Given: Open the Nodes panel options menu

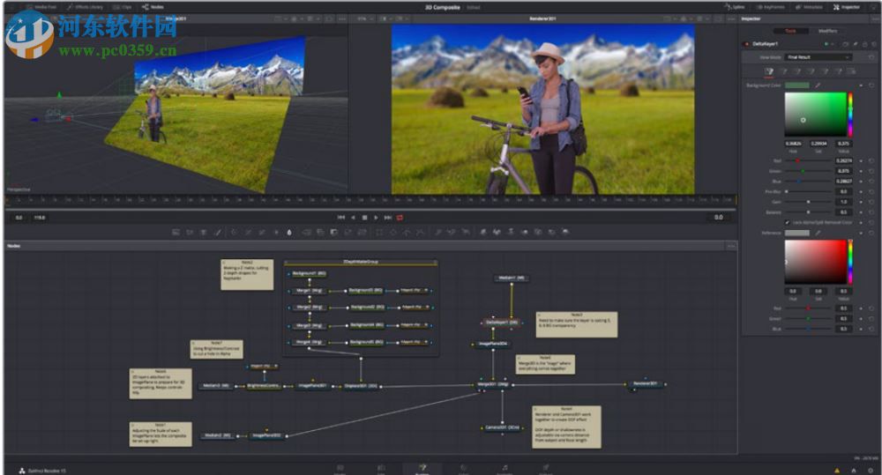Looking at the screenshot, I should (x=730, y=246).
